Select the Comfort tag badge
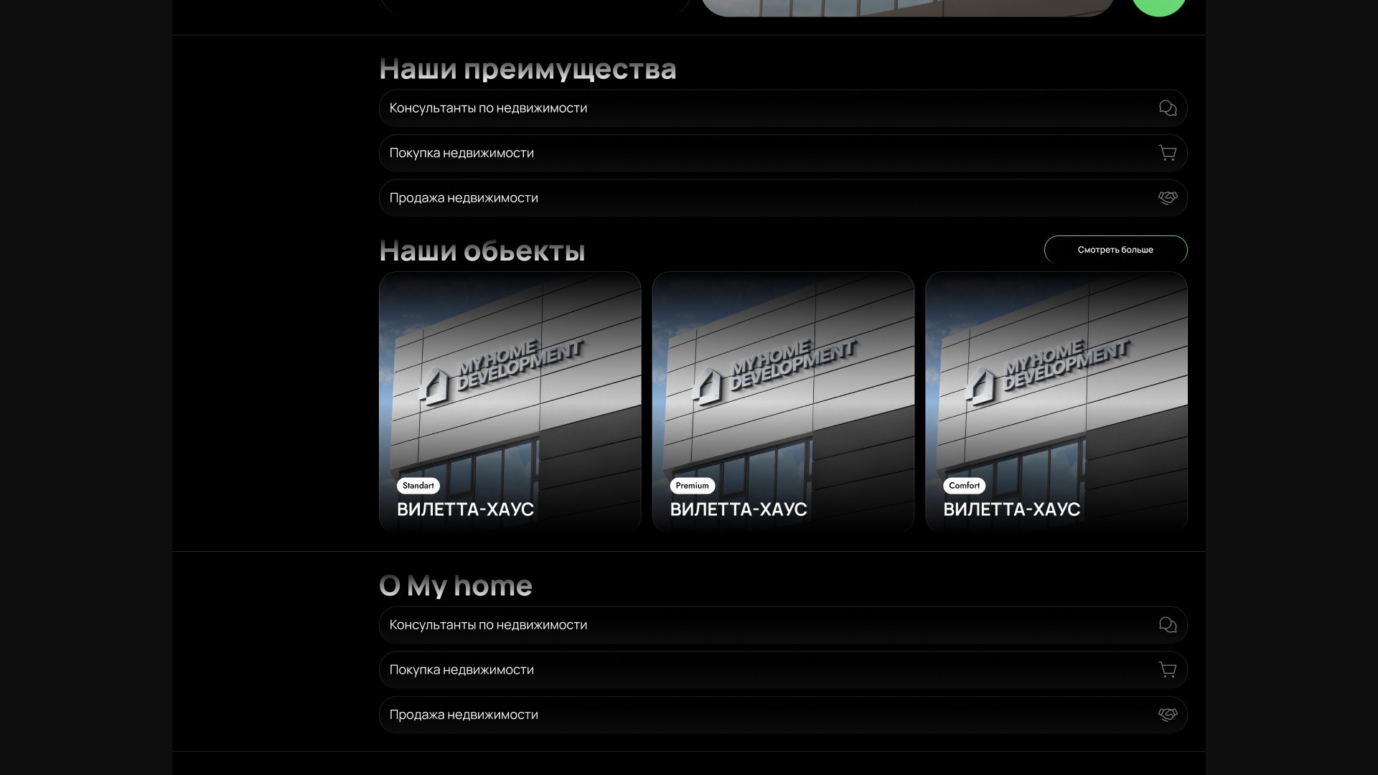Image resolution: width=1378 pixels, height=775 pixels. [x=964, y=486]
